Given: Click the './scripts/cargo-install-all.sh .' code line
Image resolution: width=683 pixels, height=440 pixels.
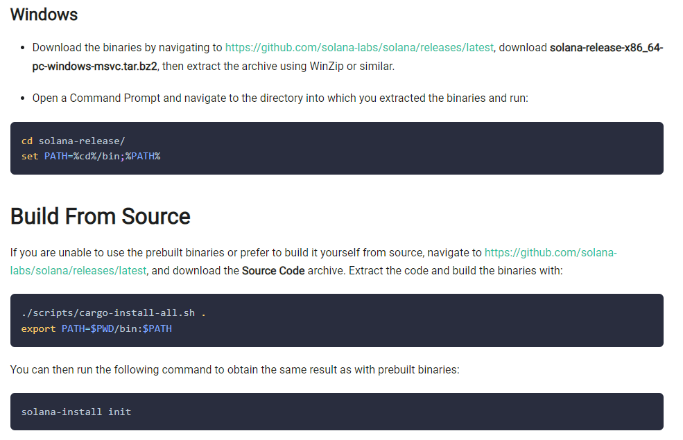Looking at the screenshot, I should coord(113,313).
